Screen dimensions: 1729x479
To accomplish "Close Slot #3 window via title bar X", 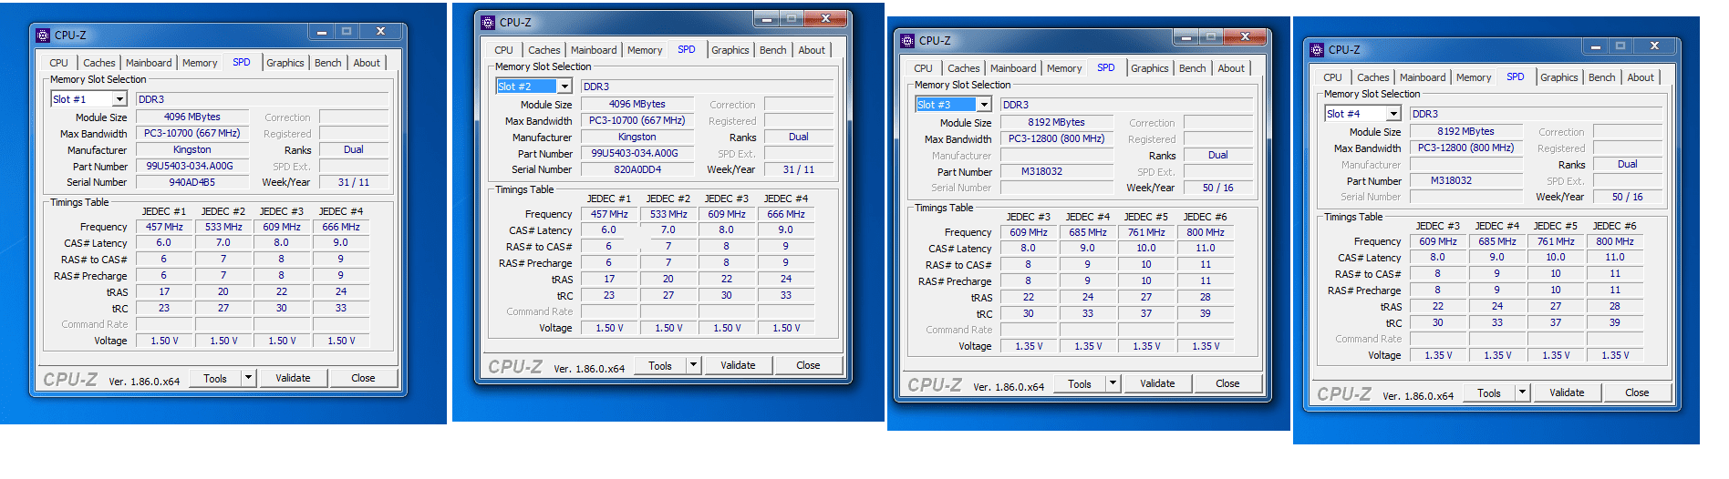I will (x=1245, y=36).
